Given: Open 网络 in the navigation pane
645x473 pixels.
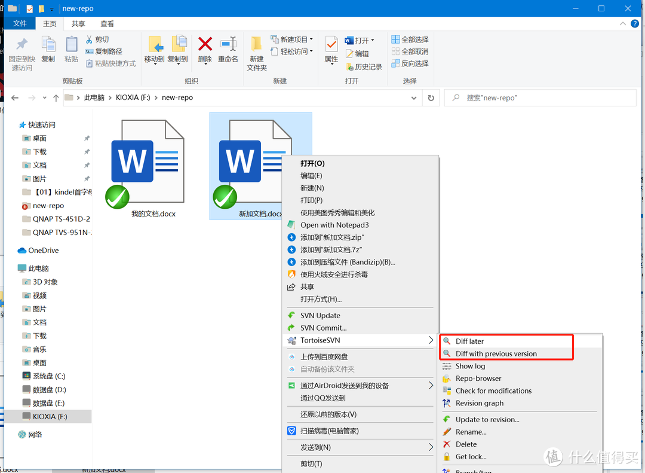Looking at the screenshot, I should tap(30, 434).
